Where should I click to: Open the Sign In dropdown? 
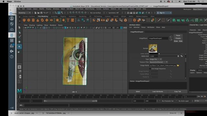pos(164,13)
